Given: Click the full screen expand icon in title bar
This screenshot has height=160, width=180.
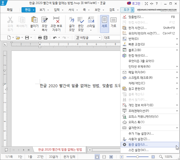Looking at the screenshot, I should point(146,3).
